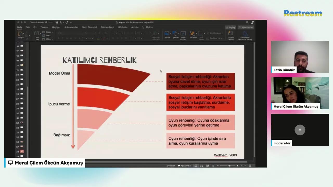Viewport: 333px width, 187px height.
Task: Switch to Slide Sorter view icon
Action: (x=202, y=166)
